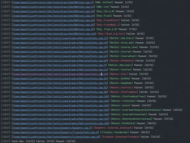Open the Geometry.hpp:7 file link

coord(52,128)
